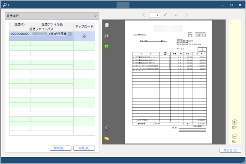Select the 証憑No. column header
The image size is (246, 164).
pyautogui.click(x=20, y=24)
